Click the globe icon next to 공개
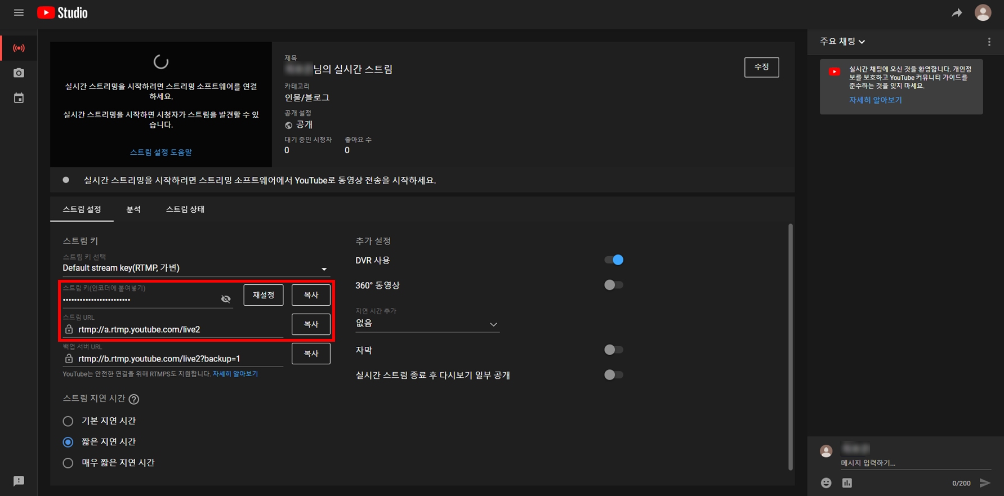This screenshot has height=496, width=1004. pyautogui.click(x=288, y=125)
